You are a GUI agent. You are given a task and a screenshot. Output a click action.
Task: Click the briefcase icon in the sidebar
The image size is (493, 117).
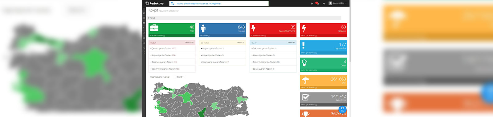pos(144,23)
